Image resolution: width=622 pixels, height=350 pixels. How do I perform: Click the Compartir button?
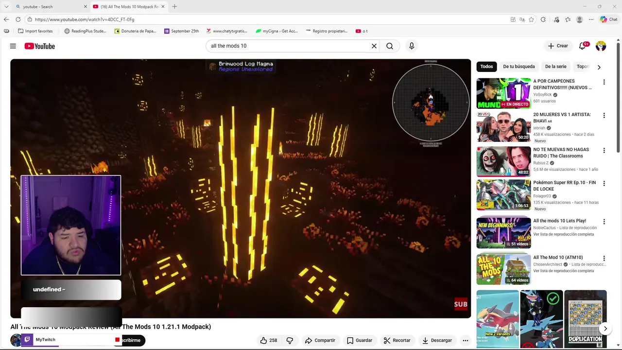(320, 340)
